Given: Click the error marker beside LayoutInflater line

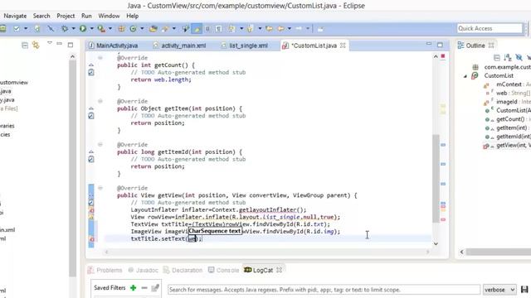Looking at the screenshot, I should pos(91,209).
